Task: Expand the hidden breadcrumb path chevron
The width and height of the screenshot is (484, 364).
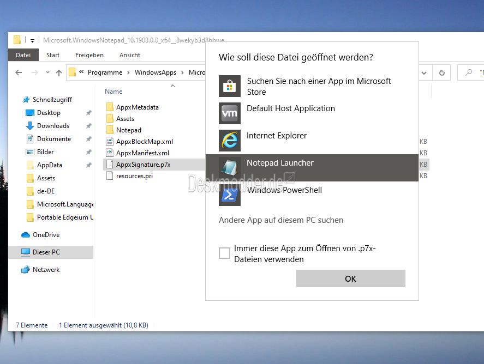Action: point(81,72)
